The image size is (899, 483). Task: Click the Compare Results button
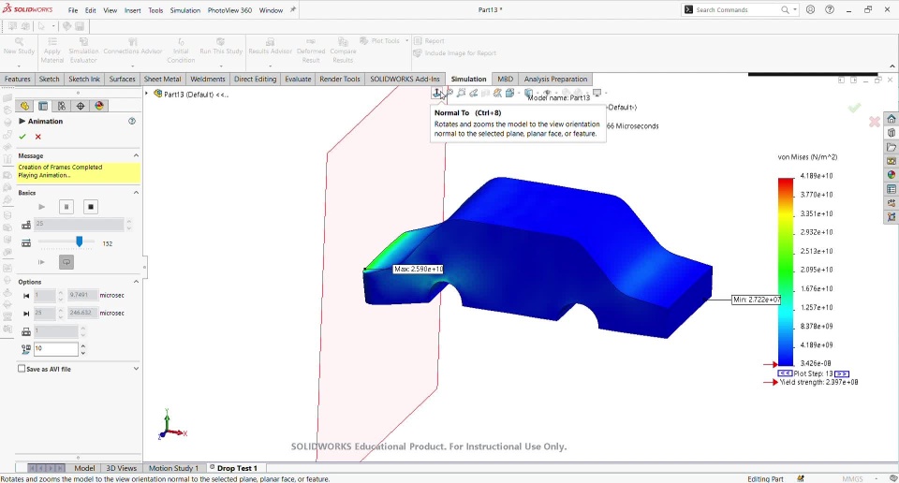343,50
